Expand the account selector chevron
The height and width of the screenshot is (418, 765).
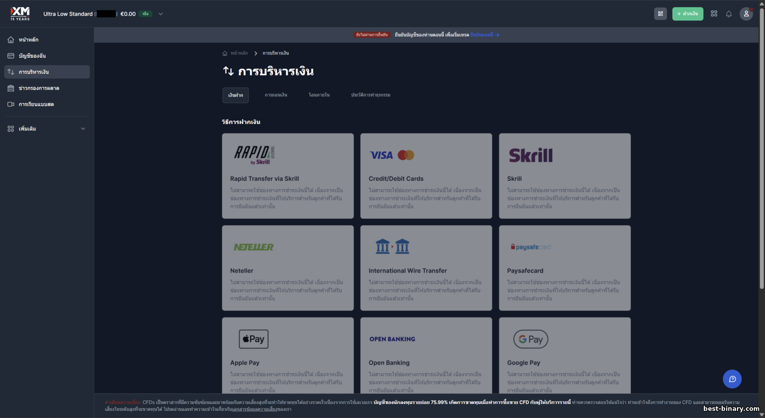[x=161, y=14]
